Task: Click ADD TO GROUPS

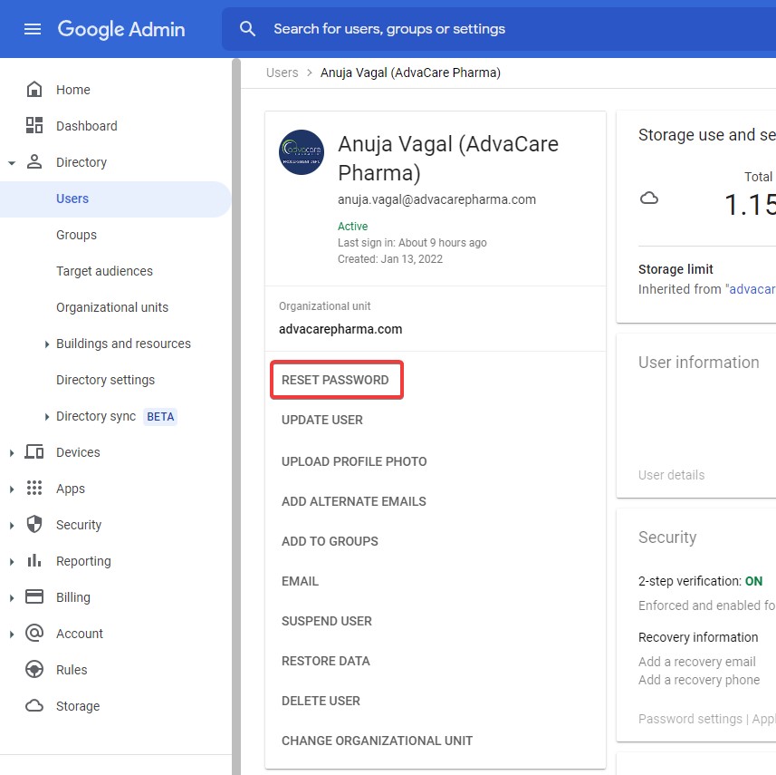Action: pyautogui.click(x=330, y=541)
